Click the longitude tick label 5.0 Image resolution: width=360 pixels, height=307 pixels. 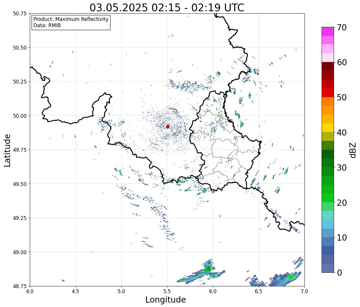coord(121,291)
